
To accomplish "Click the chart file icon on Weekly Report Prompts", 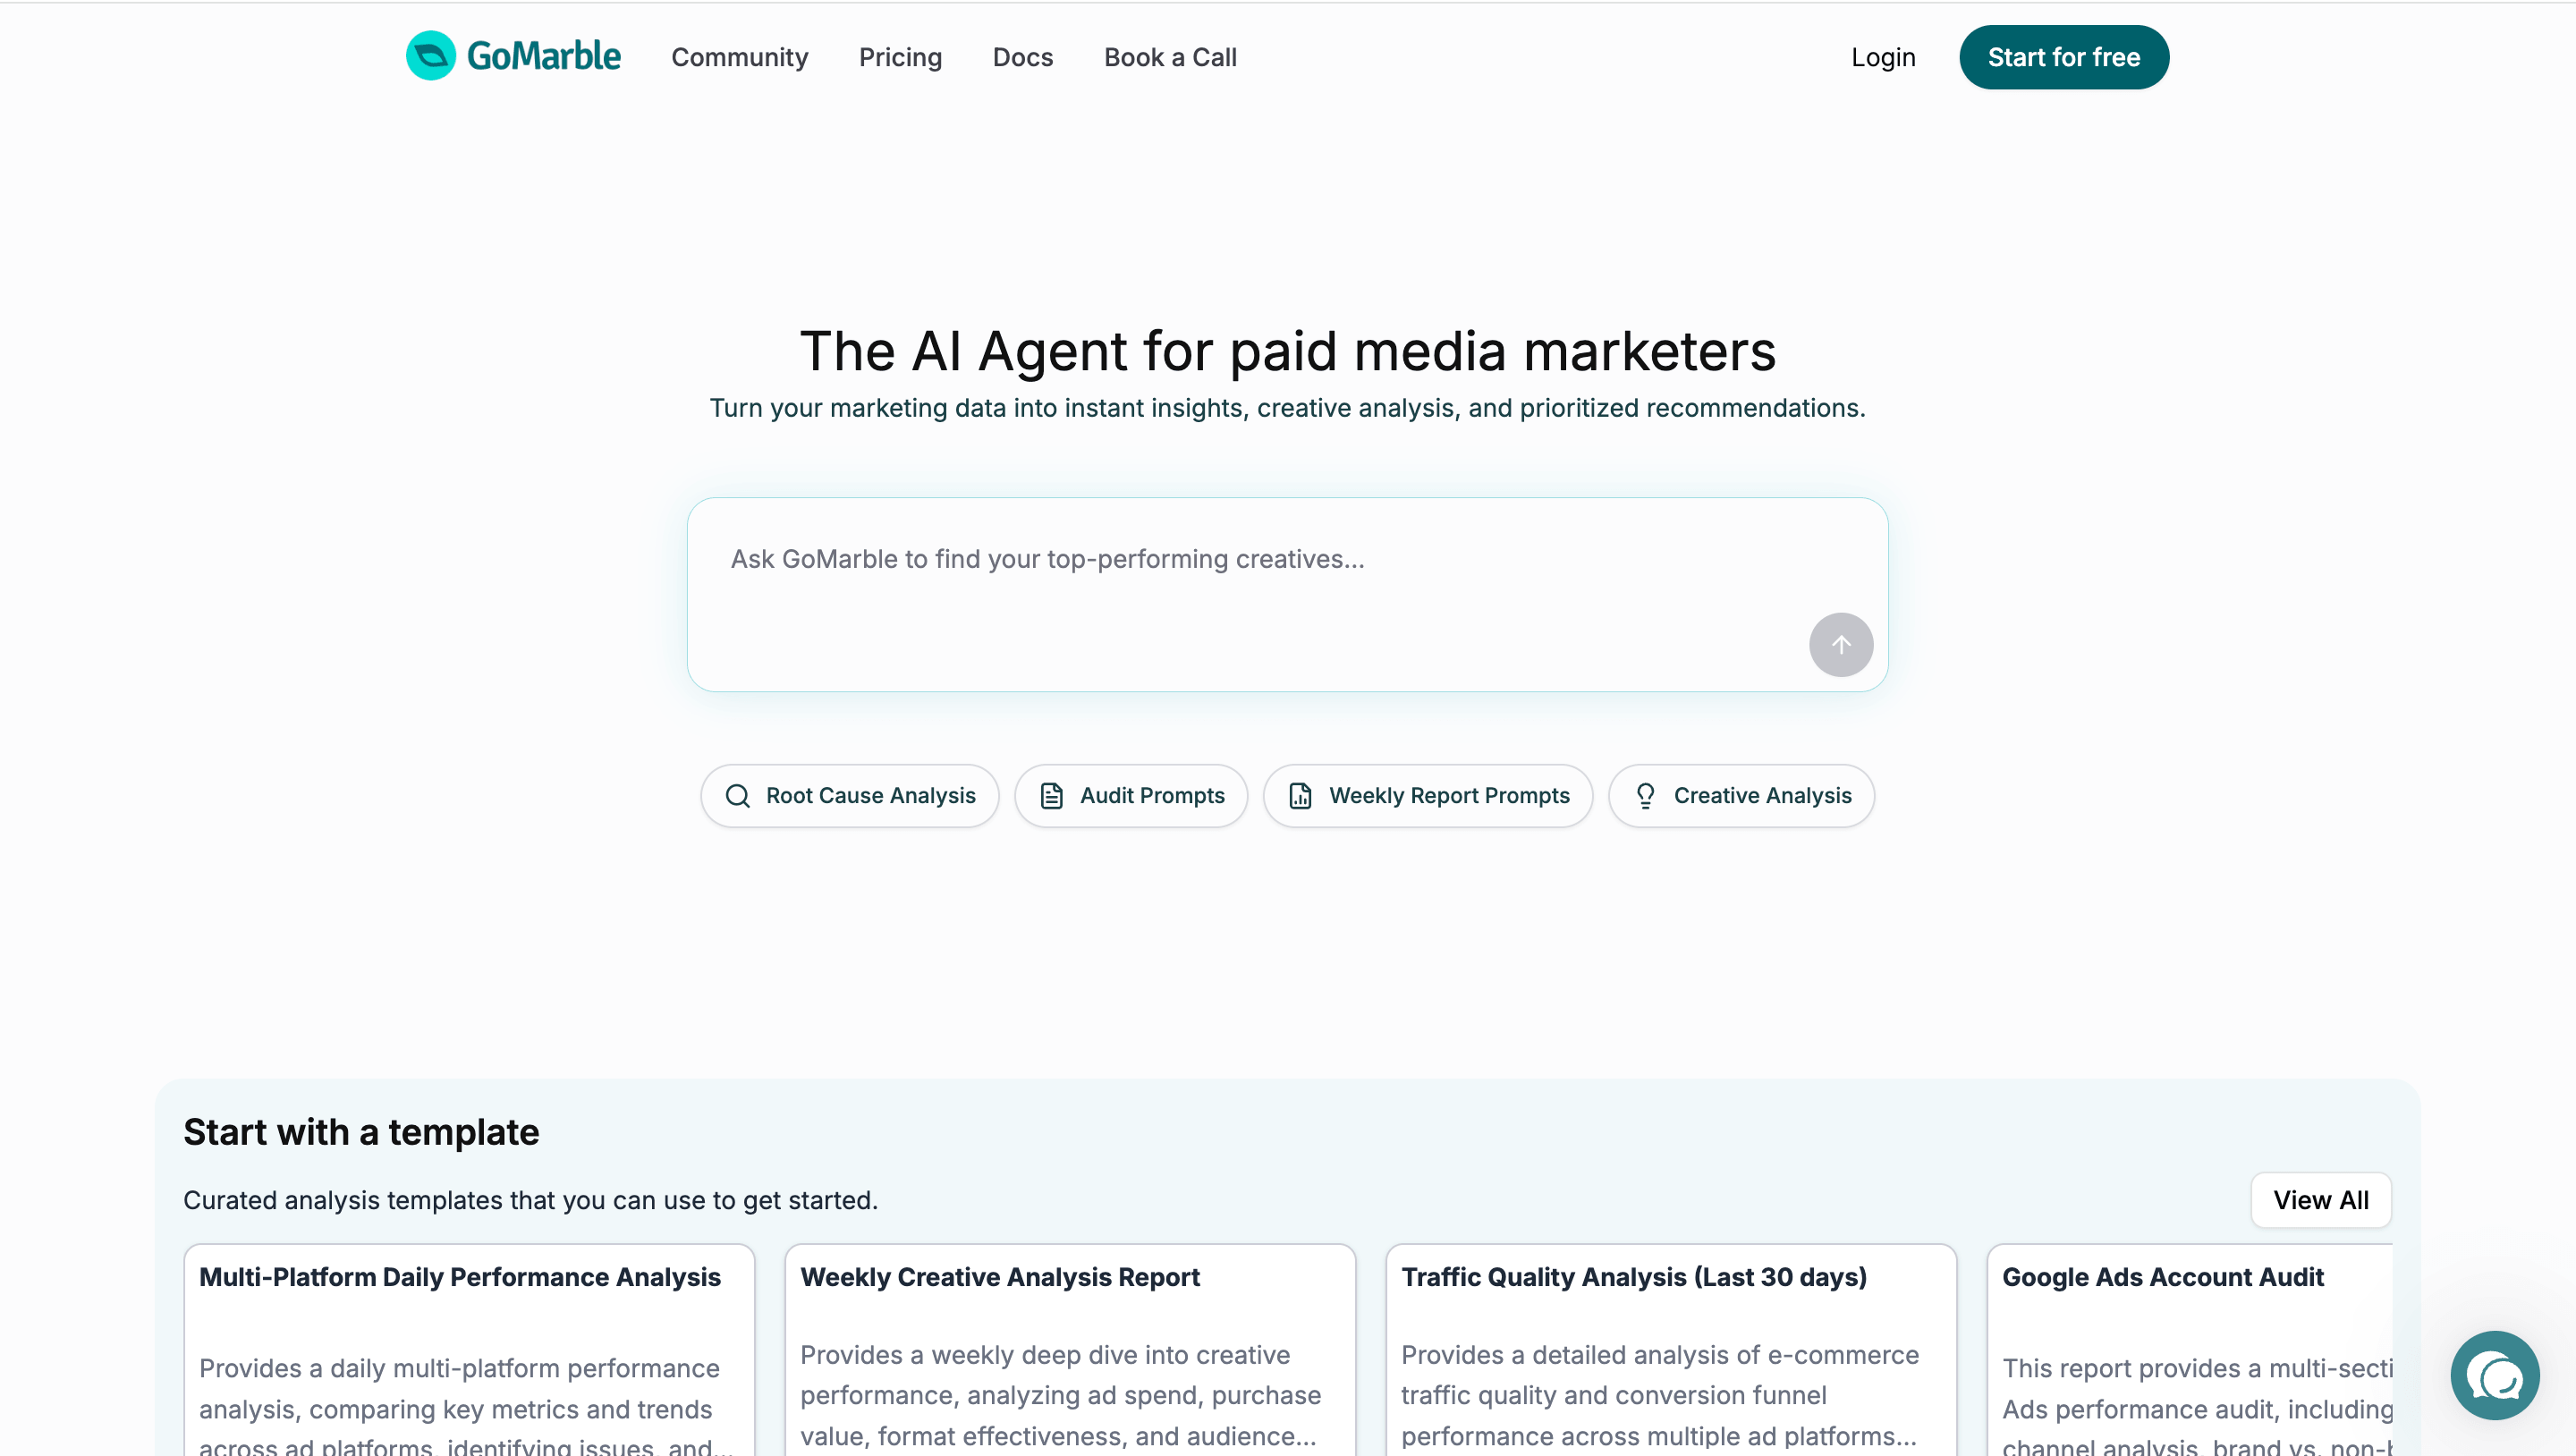I will click(x=1300, y=796).
